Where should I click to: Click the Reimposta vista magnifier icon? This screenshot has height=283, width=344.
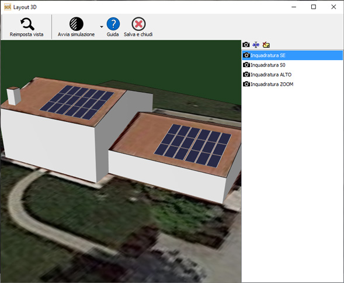pyautogui.click(x=27, y=24)
